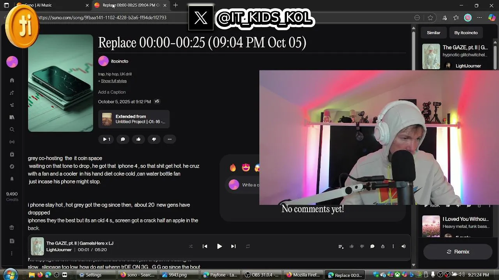Viewport: 499px width, 280px height.
Task: Toggle shuffle in the player bar
Action: (191, 246)
